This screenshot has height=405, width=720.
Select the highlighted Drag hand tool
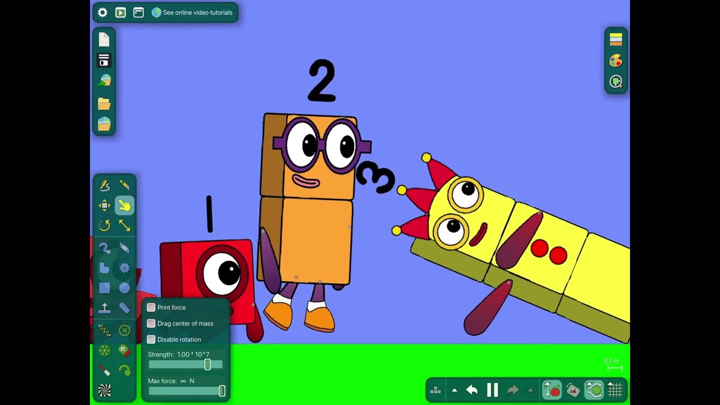click(124, 206)
